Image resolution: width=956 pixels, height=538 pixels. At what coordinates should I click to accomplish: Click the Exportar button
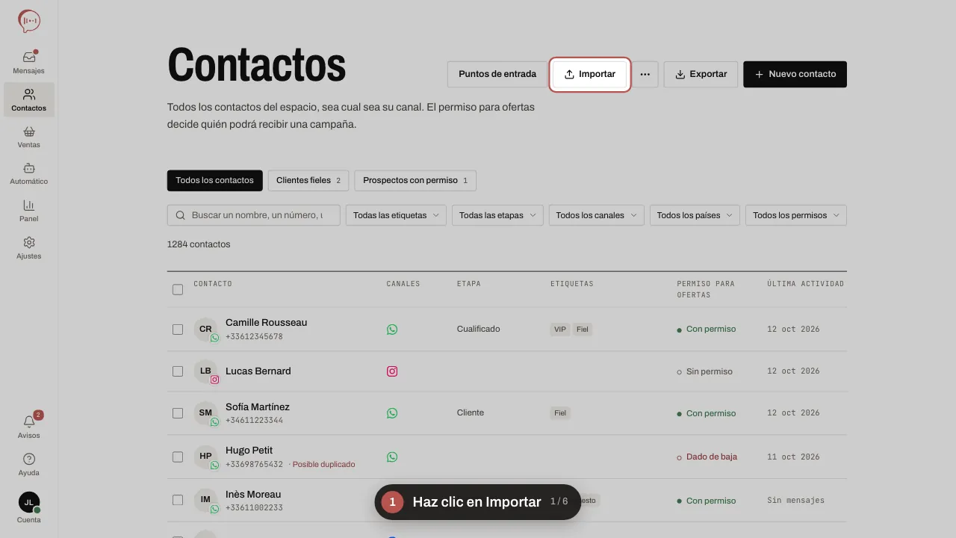coord(701,75)
